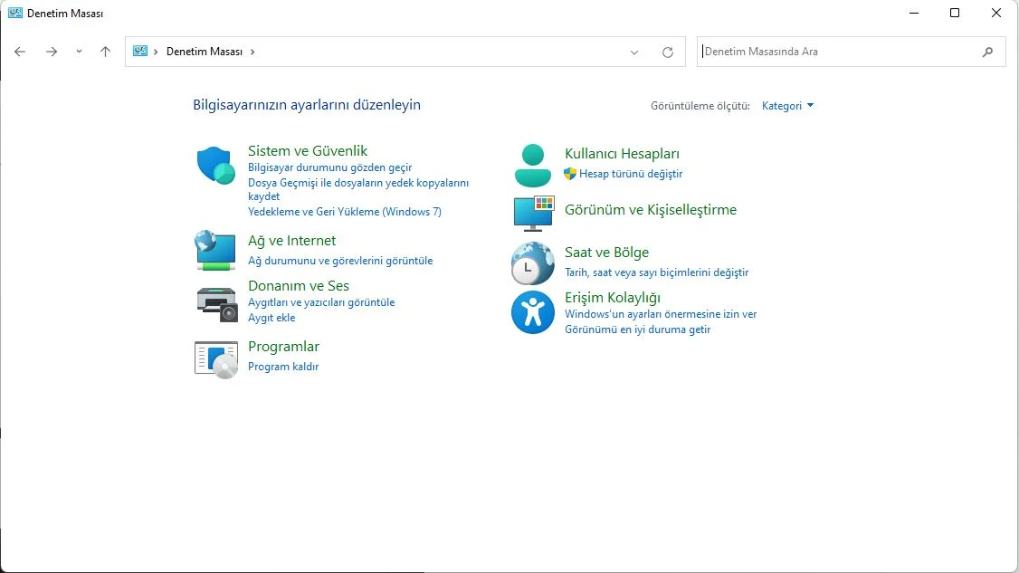1019x573 pixels.
Task: Show recent locations dropdown arrow
Action: point(79,52)
